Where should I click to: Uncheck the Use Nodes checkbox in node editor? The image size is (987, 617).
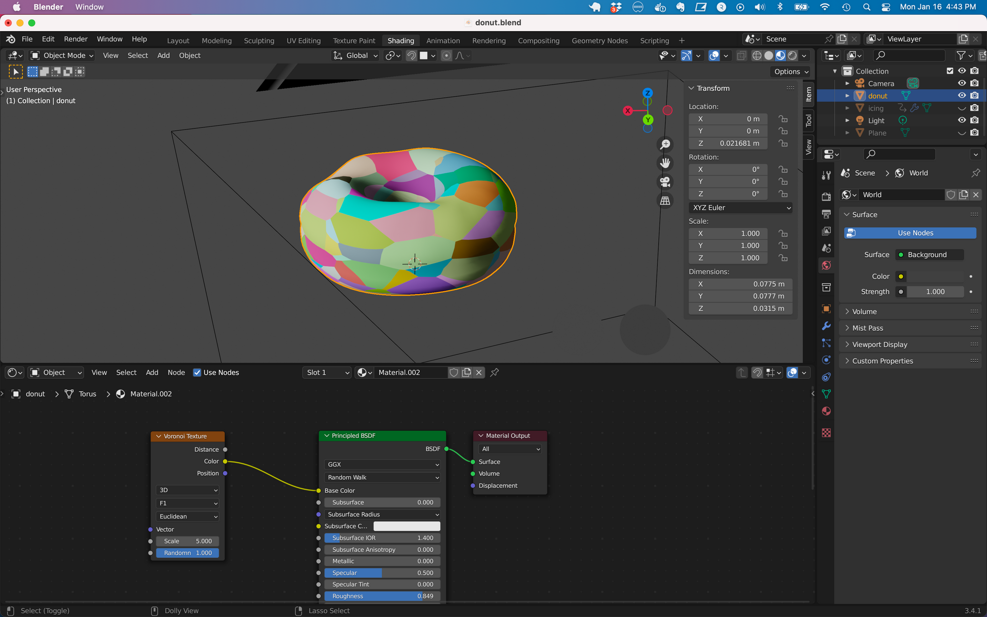click(197, 373)
